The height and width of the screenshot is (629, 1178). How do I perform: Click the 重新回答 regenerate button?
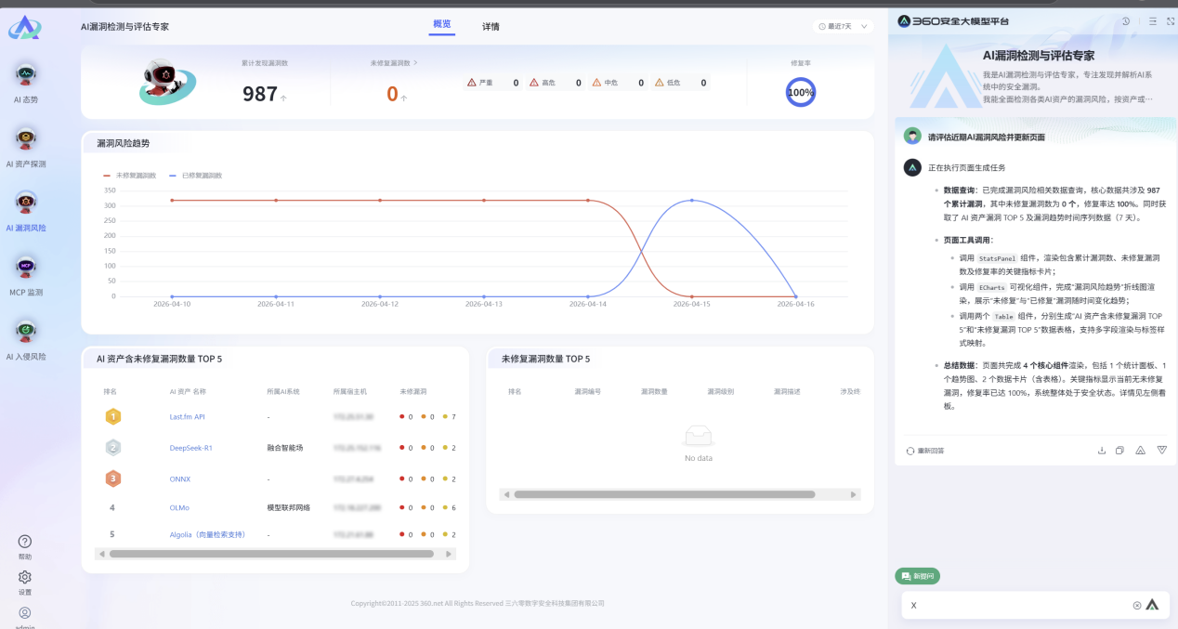pos(925,451)
